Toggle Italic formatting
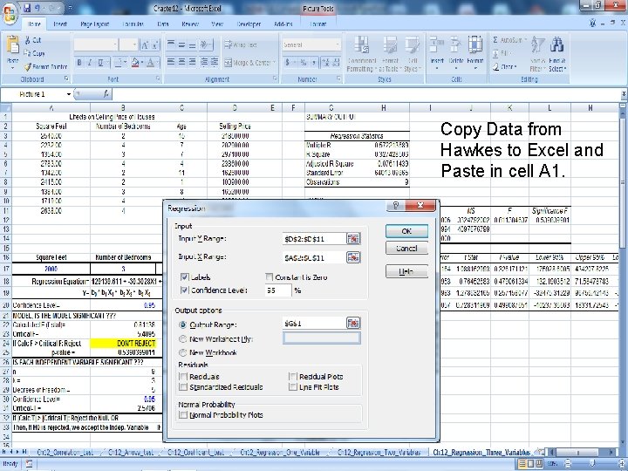This screenshot has width=628, height=471. click(90, 63)
